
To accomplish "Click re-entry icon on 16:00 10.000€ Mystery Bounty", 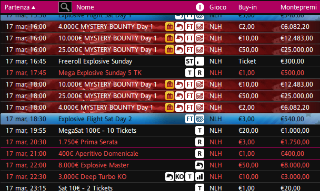I will (179, 38).
